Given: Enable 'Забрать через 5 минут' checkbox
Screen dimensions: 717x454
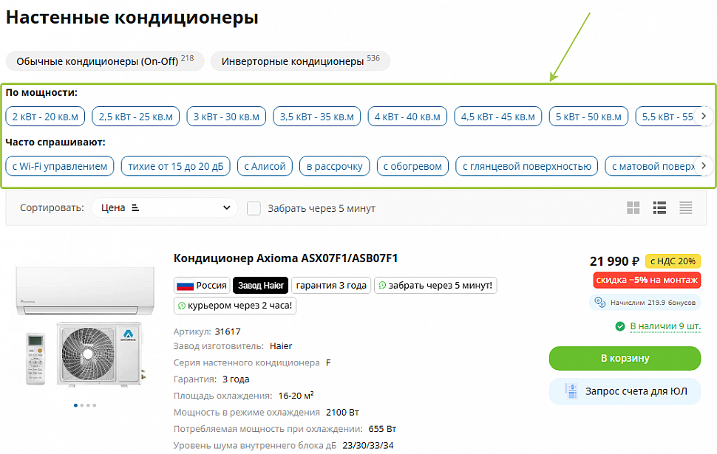Looking at the screenshot, I should (x=254, y=208).
